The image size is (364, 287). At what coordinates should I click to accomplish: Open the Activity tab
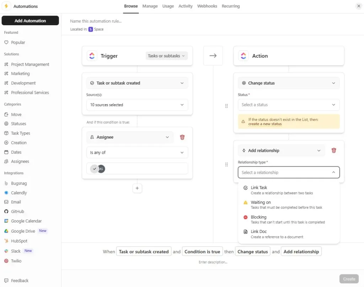click(x=185, y=6)
